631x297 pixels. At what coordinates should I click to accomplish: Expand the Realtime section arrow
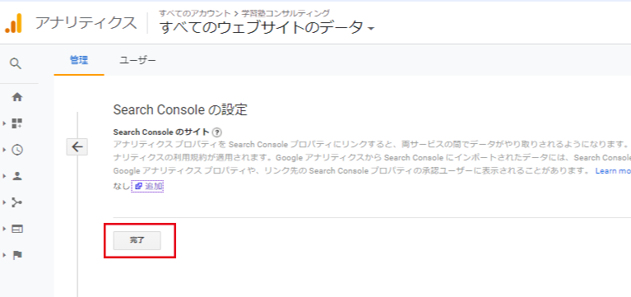coord(4,150)
